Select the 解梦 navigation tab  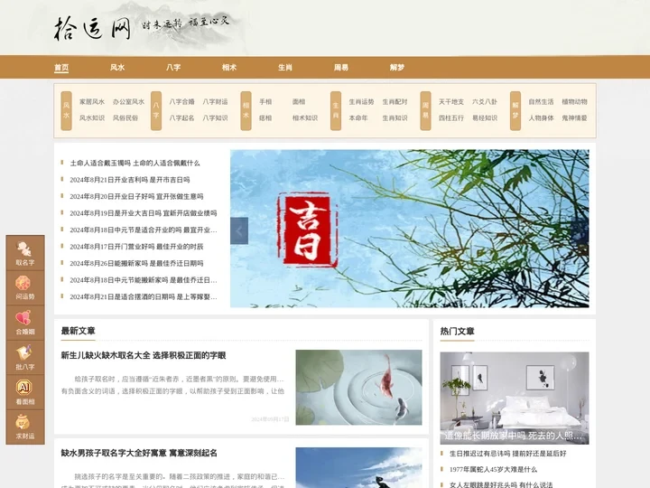[397, 67]
